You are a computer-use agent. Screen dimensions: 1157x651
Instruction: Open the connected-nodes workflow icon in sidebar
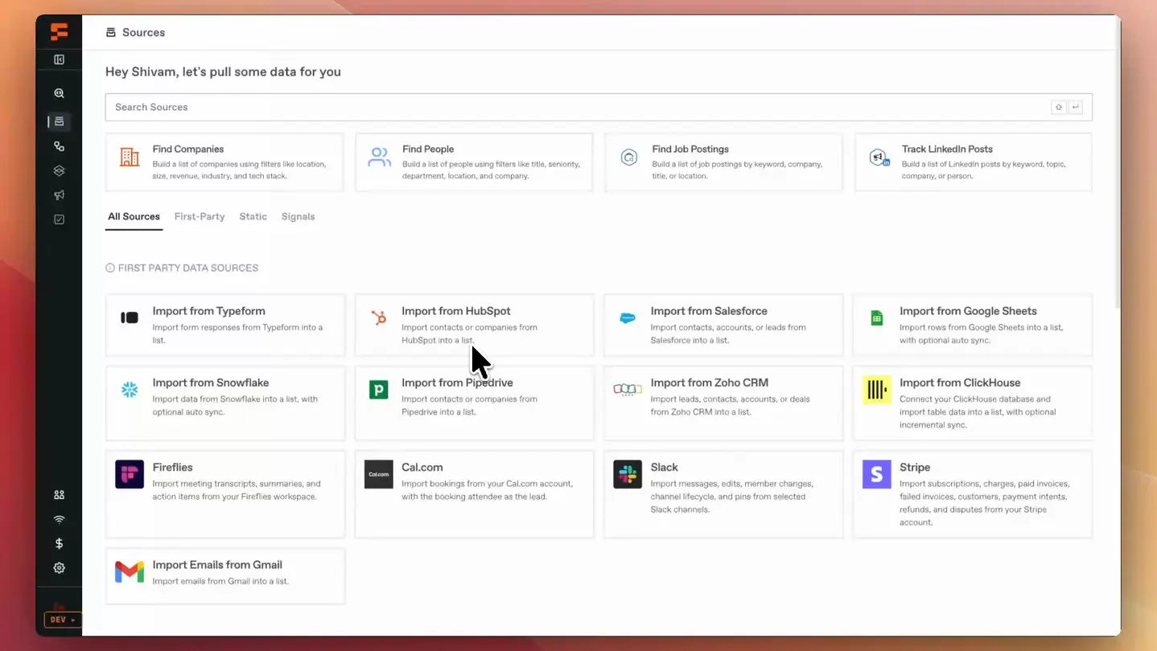(x=59, y=146)
